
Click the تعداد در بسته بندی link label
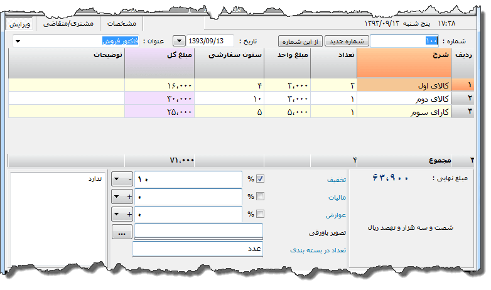[313, 250]
